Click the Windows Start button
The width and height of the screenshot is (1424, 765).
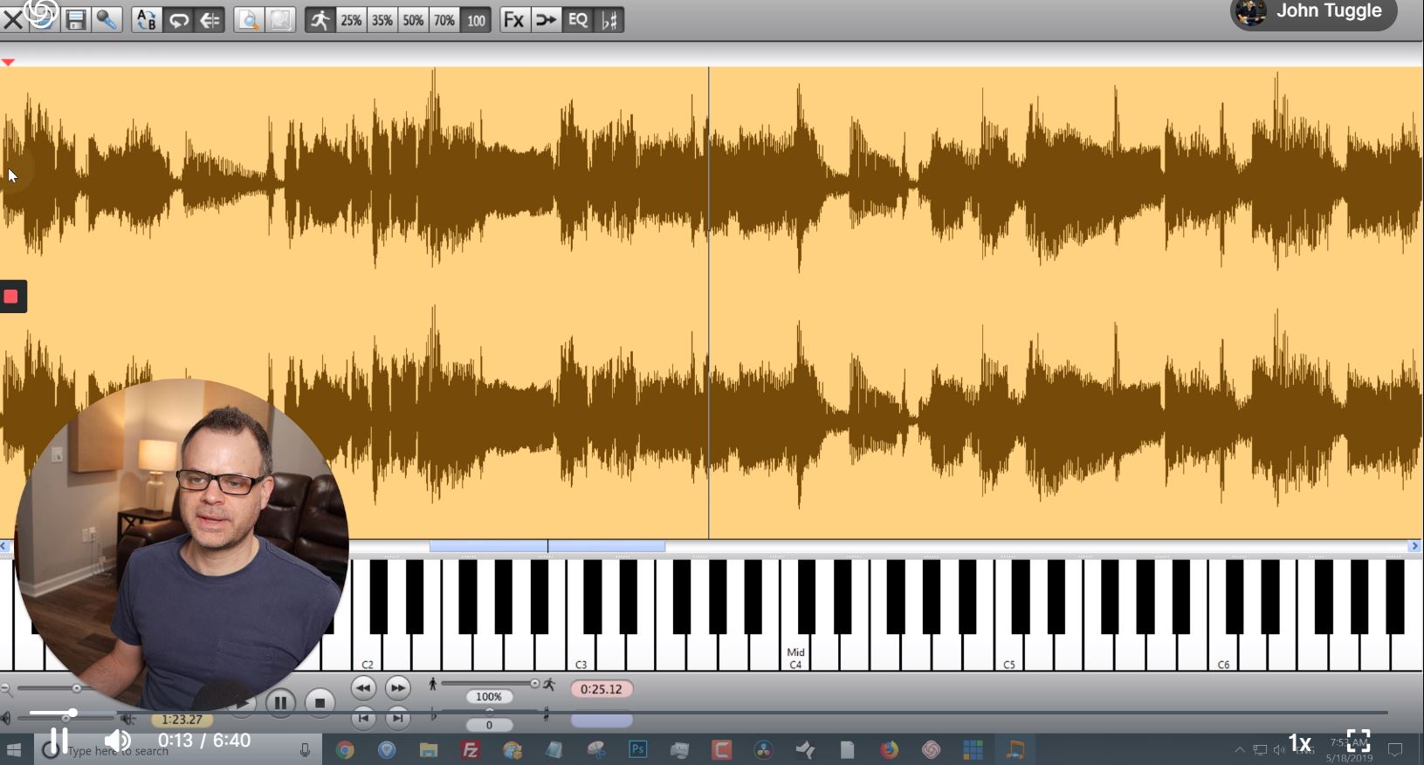coord(13,750)
